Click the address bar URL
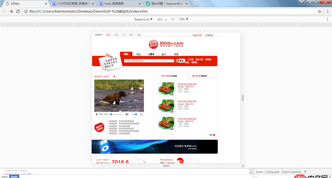The width and height of the screenshot is (332, 178). [88, 12]
